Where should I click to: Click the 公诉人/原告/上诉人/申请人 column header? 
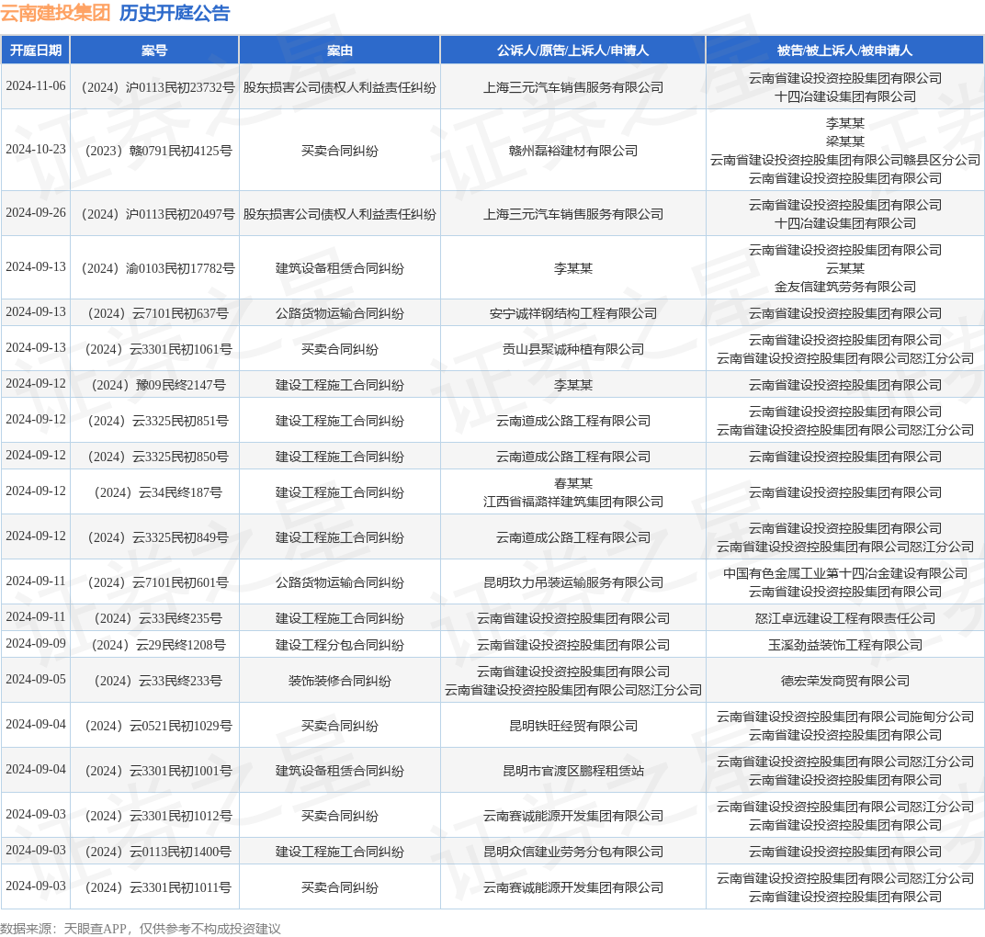pyautogui.click(x=573, y=51)
